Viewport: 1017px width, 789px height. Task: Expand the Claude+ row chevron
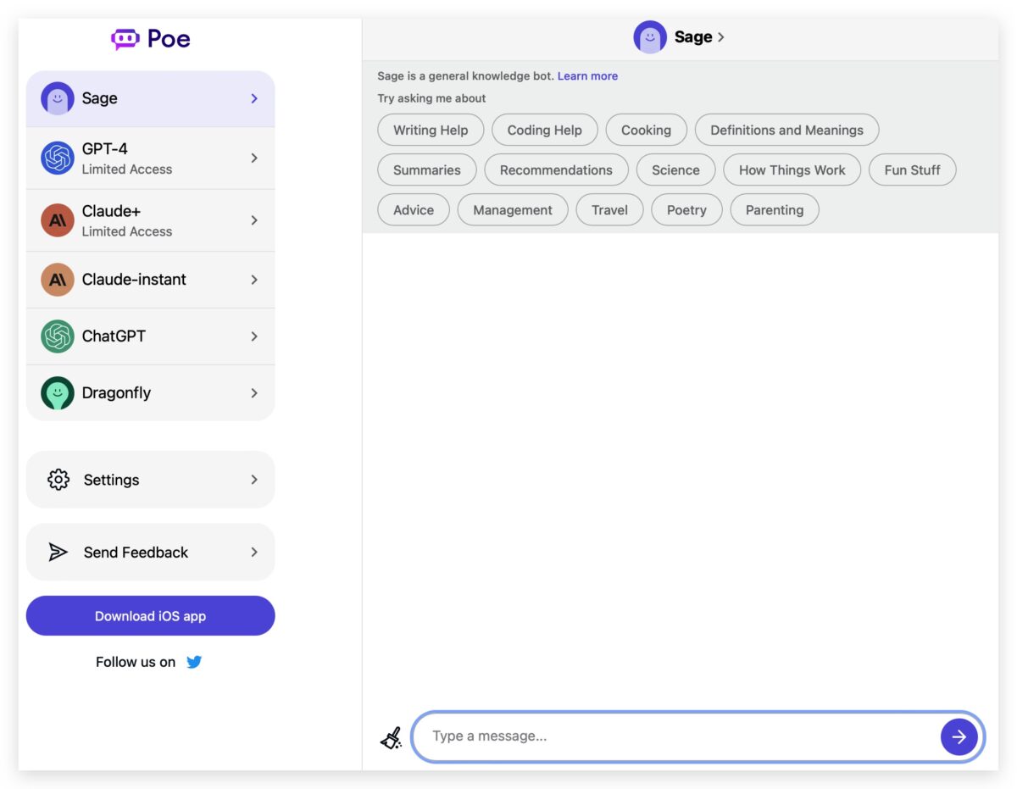point(254,220)
